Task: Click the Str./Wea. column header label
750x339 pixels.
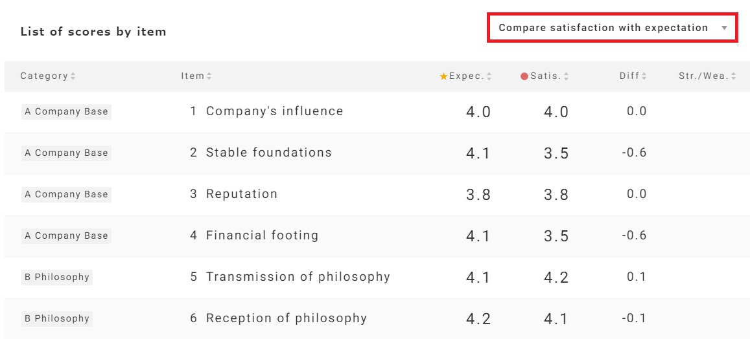Action: point(703,76)
